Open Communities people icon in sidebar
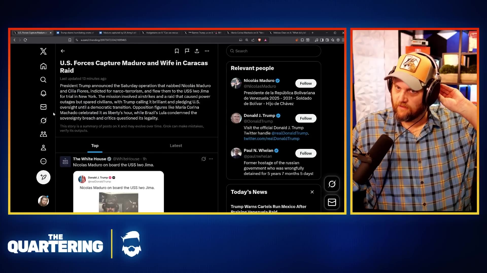 (43, 134)
